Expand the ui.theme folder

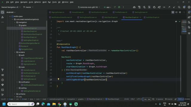point(15,94)
